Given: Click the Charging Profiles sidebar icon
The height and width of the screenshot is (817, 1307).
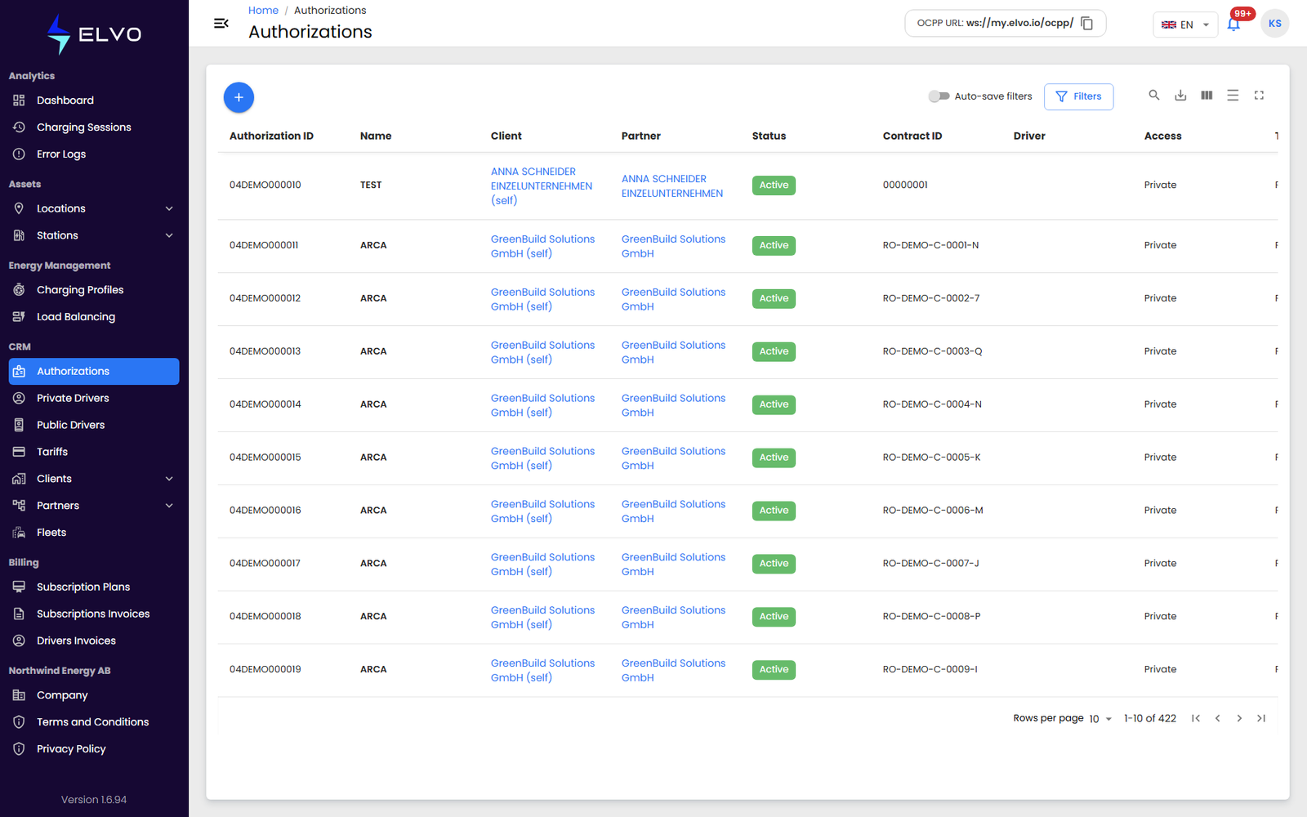Looking at the screenshot, I should point(19,290).
